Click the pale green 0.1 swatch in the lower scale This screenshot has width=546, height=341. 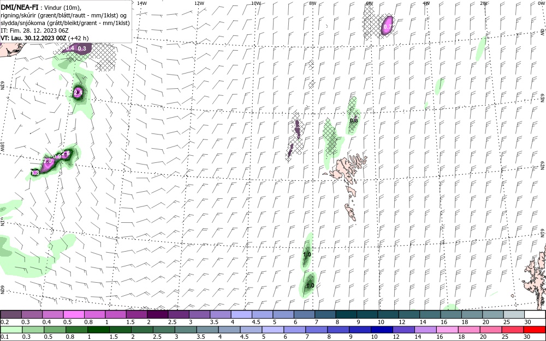point(11,329)
